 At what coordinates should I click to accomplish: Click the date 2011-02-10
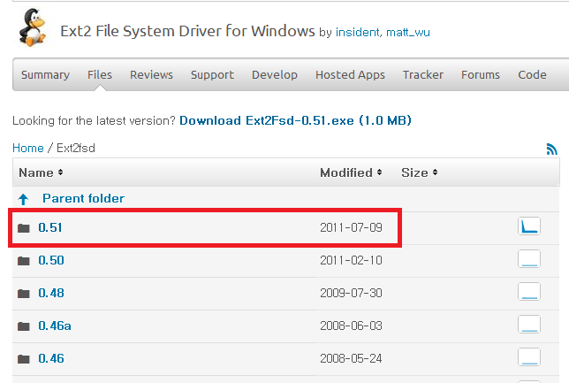tap(351, 261)
